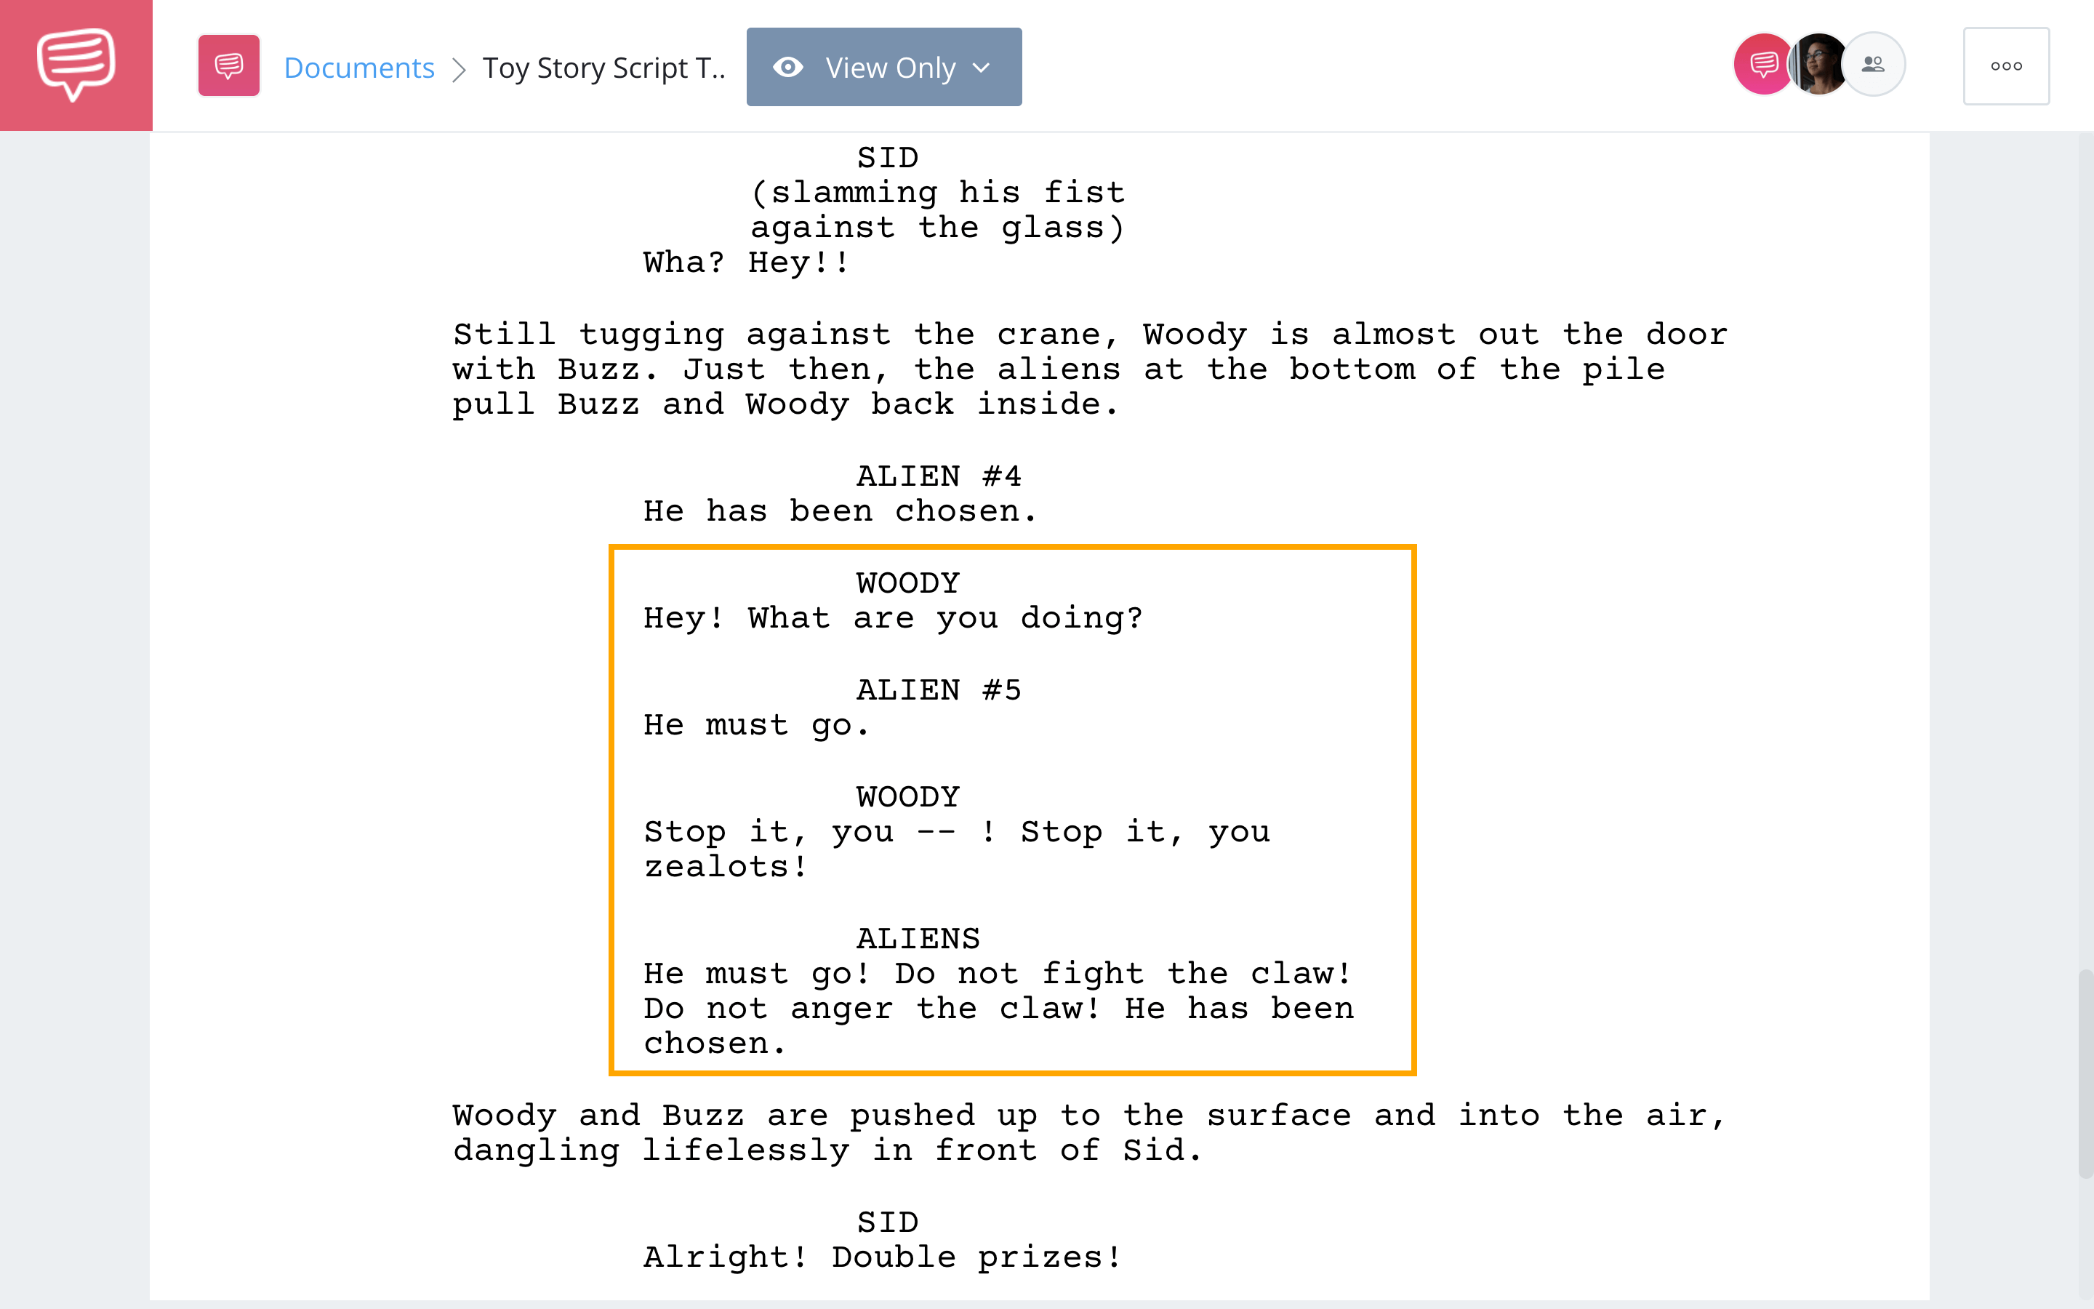Viewport: 2094px width, 1309px height.
Task: Click the breadcrumb chevron separator
Action: pos(460,68)
